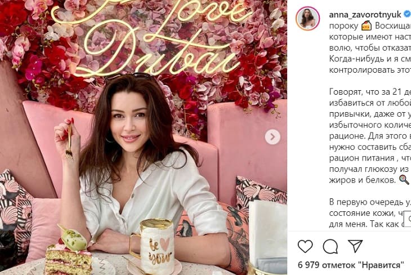Screen dimensions: 411x275
Task: Click the partially visible tooltip box at right edge
Action: 408,219
